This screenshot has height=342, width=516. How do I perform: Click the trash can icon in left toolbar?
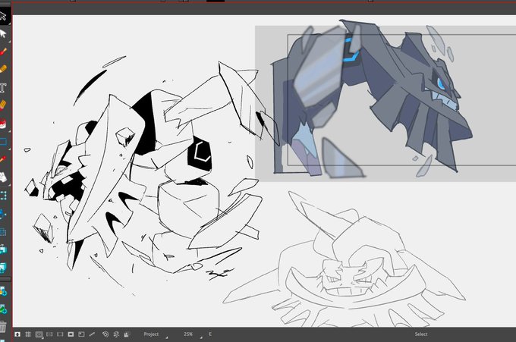point(3,327)
